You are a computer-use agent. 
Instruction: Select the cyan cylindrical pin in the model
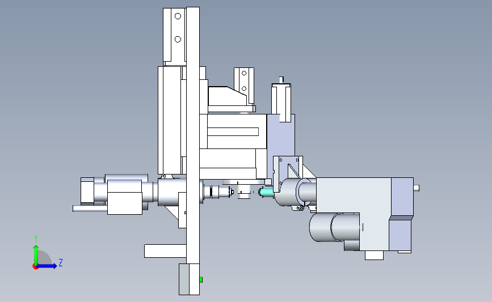coord(266,192)
